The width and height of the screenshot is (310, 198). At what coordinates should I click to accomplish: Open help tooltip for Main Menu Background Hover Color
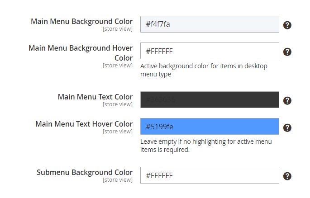point(287,52)
